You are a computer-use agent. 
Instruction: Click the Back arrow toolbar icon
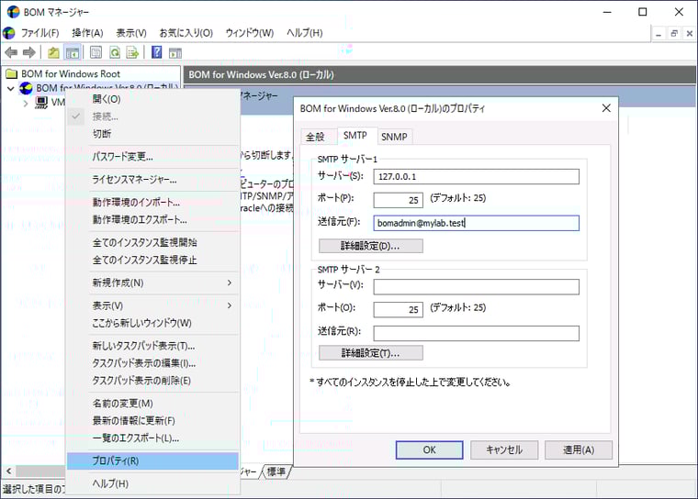(x=11, y=53)
